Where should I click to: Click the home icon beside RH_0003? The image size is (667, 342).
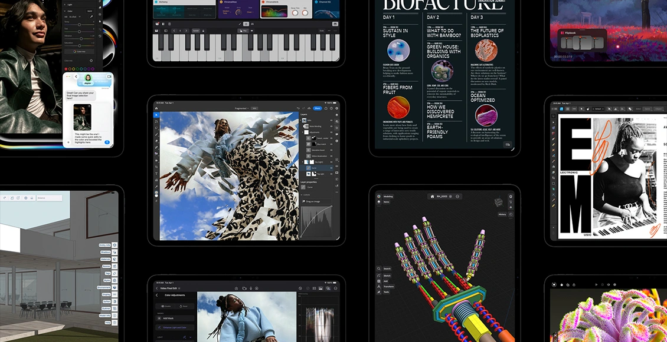click(432, 196)
